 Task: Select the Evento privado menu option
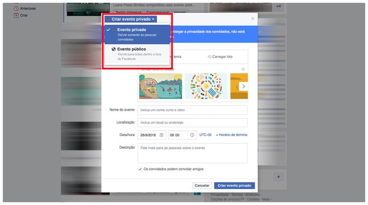click(137, 34)
